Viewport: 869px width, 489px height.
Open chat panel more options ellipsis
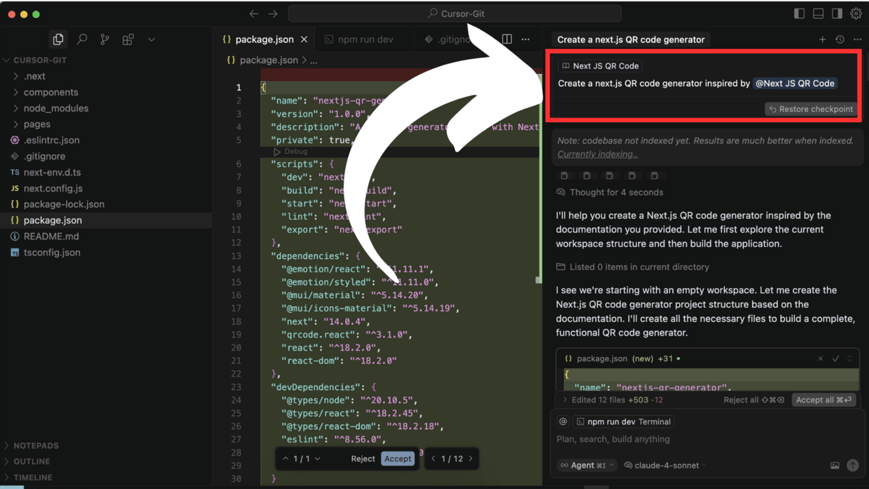[x=858, y=40]
